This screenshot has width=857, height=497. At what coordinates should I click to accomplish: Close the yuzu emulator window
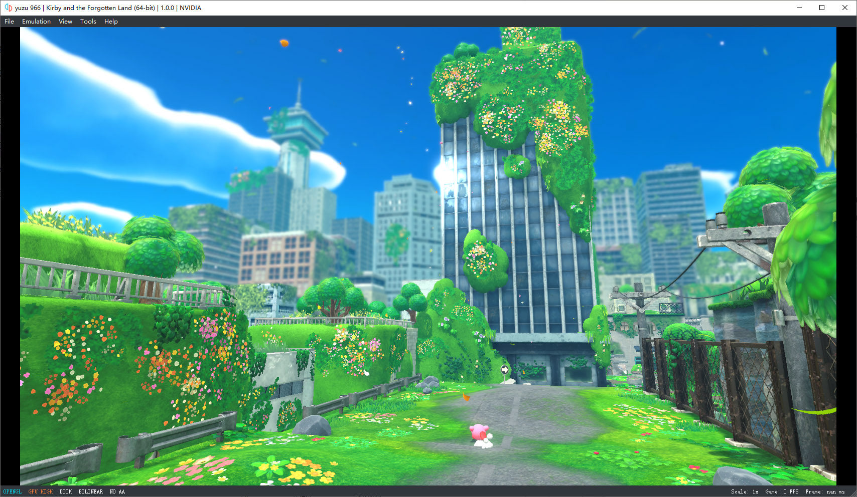[x=845, y=8]
